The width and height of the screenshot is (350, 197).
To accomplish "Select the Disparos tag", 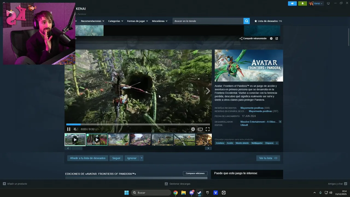I will coord(269,143).
